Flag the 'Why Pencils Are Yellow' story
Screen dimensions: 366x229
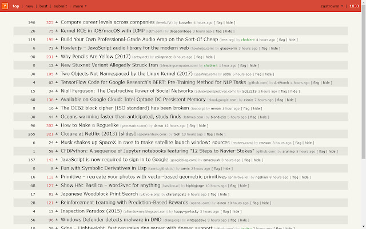click(199, 57)
